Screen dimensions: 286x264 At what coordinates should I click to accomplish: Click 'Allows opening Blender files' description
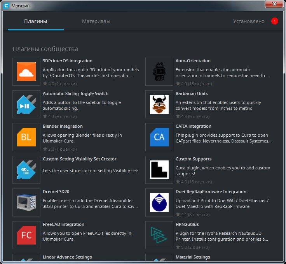click(82, 138)
